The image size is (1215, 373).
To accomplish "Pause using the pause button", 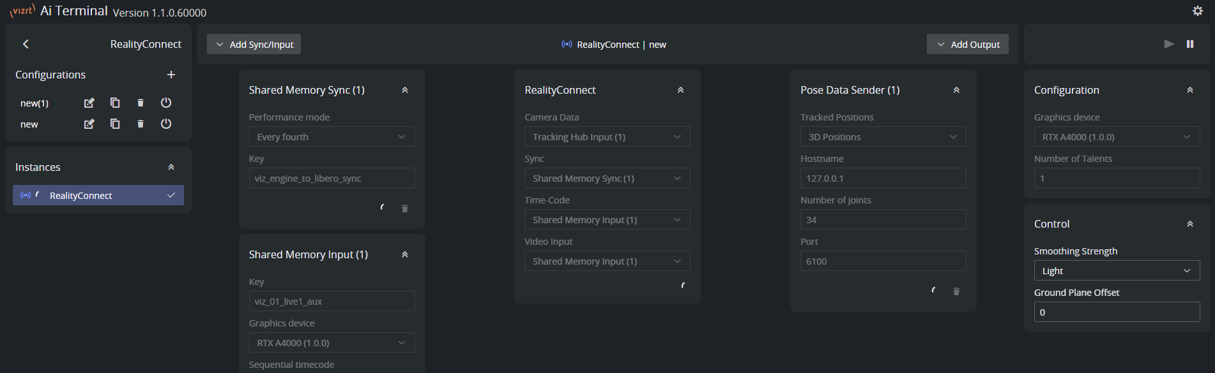I will tap(1190, 44).
